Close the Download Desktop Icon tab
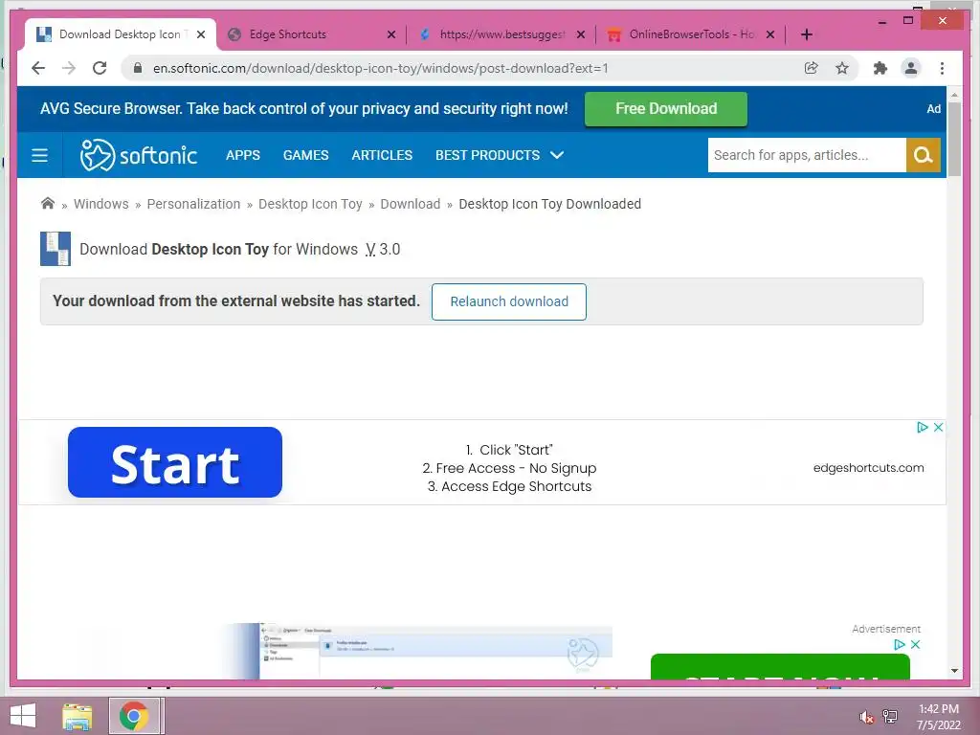980x735 pixels. (201, 34)
